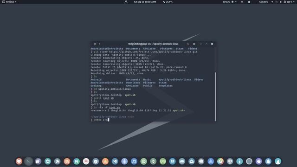Open the teal bottle icon in dock

point(239,161)
